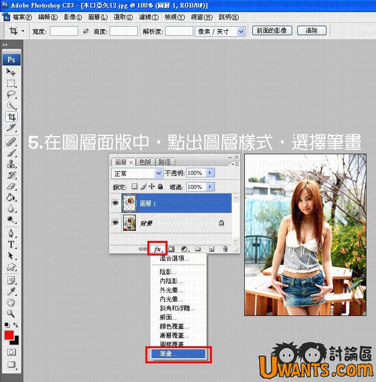The width and height of the screenshot is (376, 382).
Task: Swap foreground and background colors
Action: click(x=15, y=325)
